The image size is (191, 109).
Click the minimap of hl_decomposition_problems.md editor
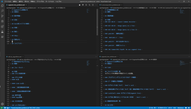pos(182,11)
